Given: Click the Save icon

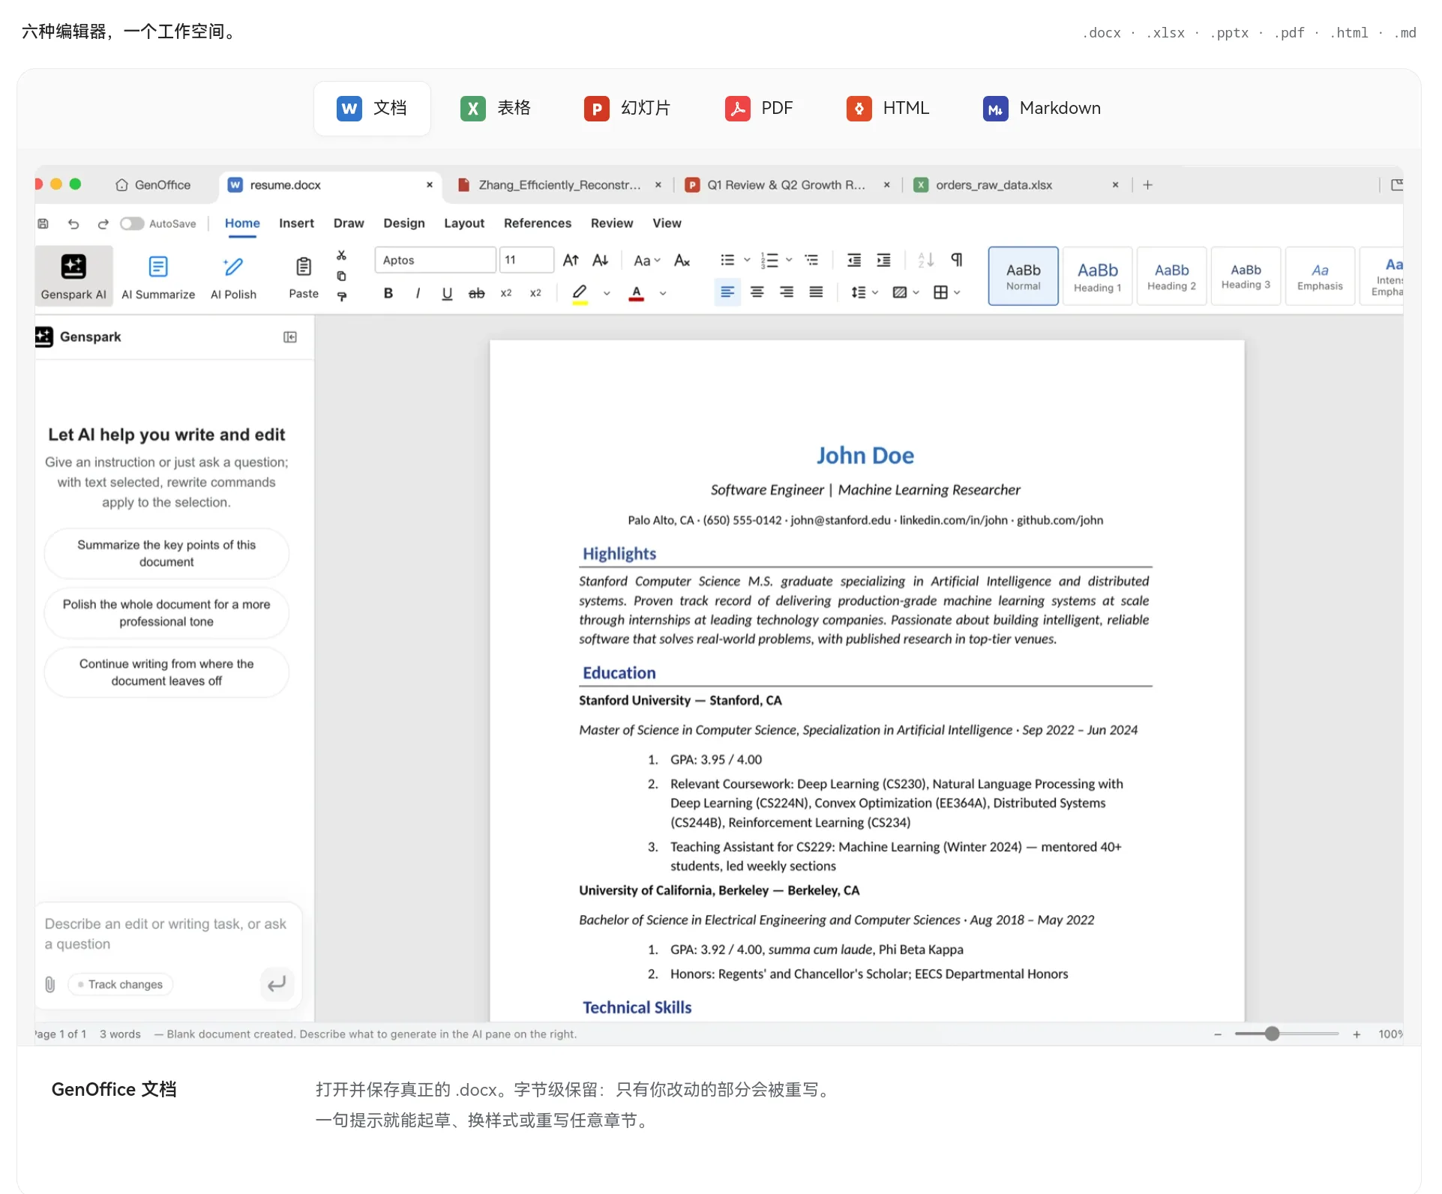Looking at the screenshot, I should click(43, 223).
